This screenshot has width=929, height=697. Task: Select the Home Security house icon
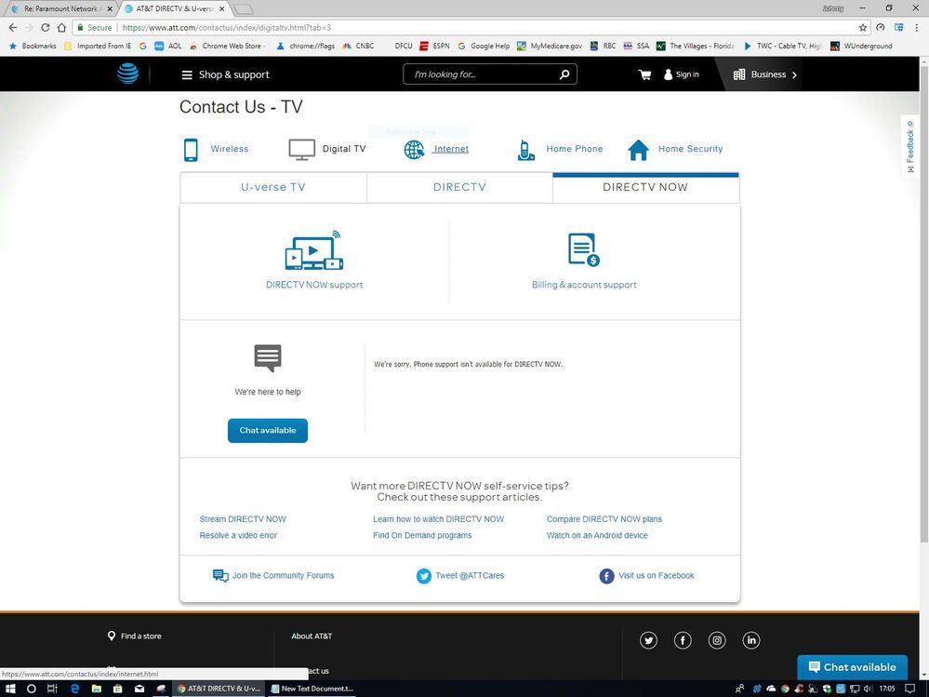pos(638,150)
